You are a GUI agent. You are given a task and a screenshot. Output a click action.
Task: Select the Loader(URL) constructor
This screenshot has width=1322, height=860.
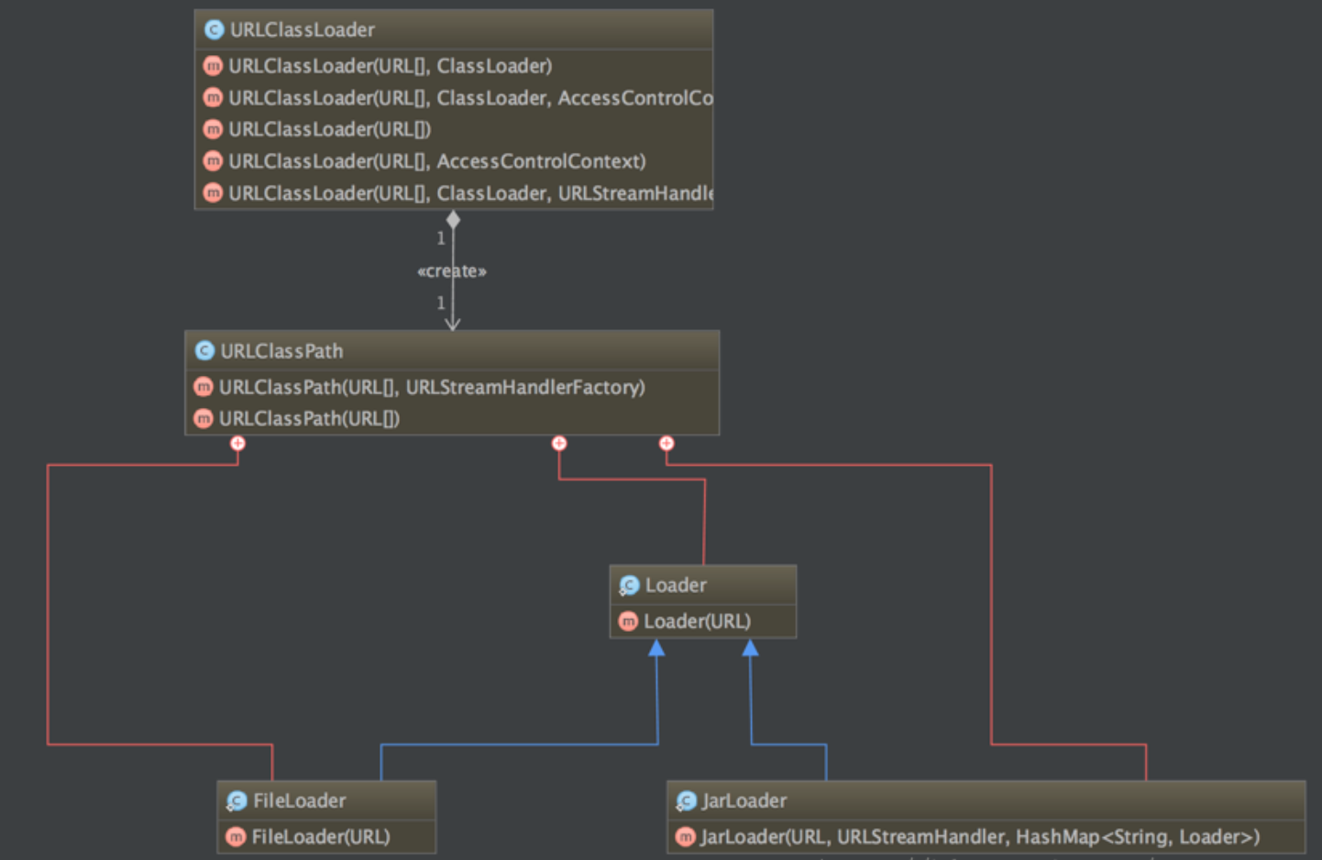pos(697,622)
